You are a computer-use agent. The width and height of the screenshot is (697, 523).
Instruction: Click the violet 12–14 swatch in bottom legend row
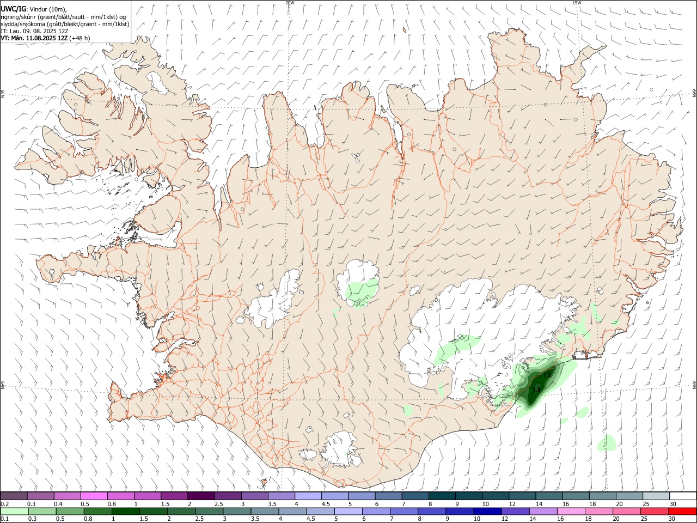(x=515, y=511)
